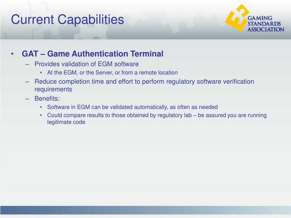This screenshot has height=218, width=291.
Task: Click 'Reduce completion time and effort' bullet
Action: click(144, 85)
